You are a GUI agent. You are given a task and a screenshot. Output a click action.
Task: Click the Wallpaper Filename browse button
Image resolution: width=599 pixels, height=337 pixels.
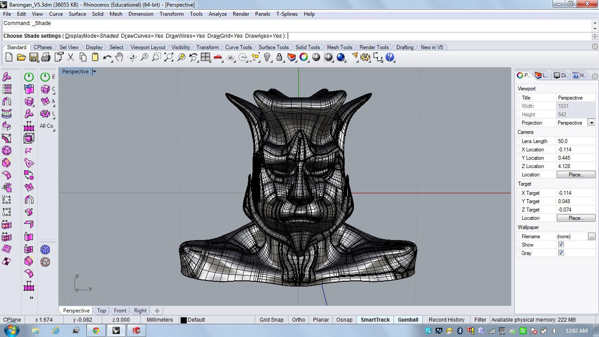[592, 237]
